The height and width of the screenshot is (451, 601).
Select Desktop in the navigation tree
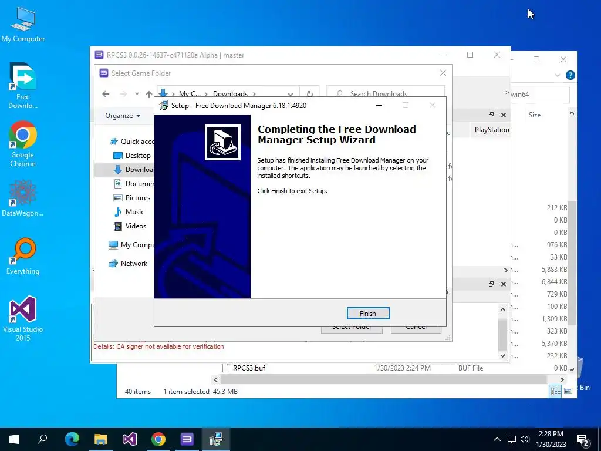pos(133,156)
